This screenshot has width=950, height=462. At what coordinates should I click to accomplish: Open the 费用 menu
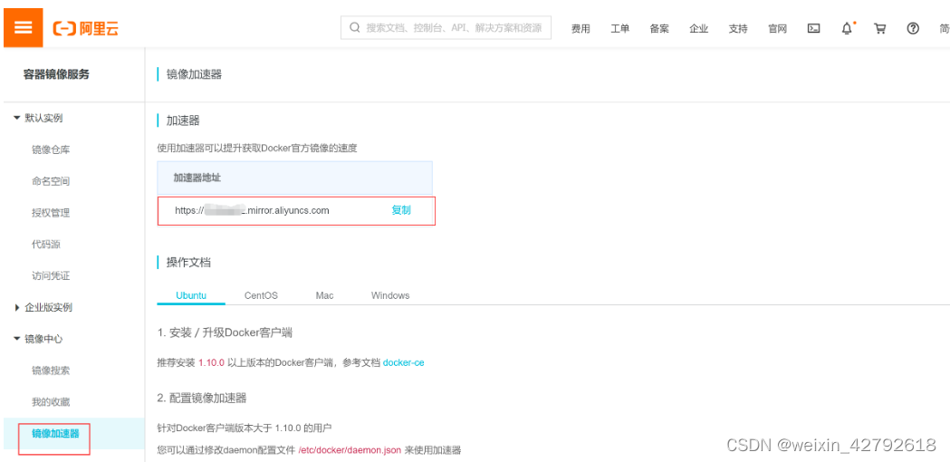pyautogui.click(x=581, y=28)
